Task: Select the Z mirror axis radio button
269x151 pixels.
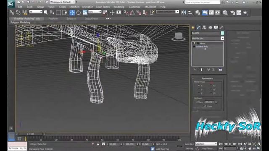Action: (x=199, y=93)
